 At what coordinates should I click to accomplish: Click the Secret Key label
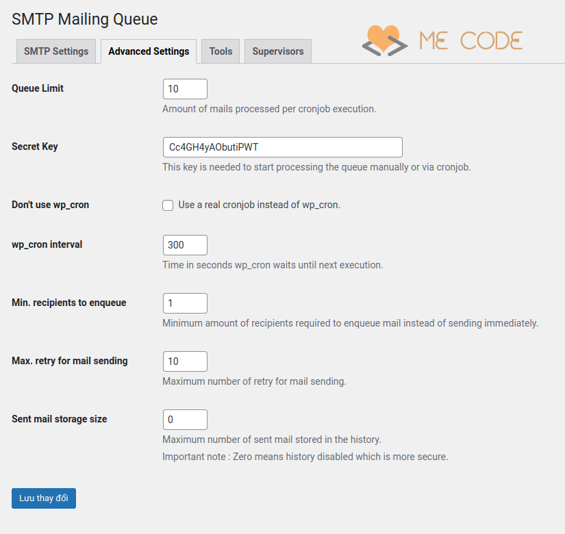(35, 147)
